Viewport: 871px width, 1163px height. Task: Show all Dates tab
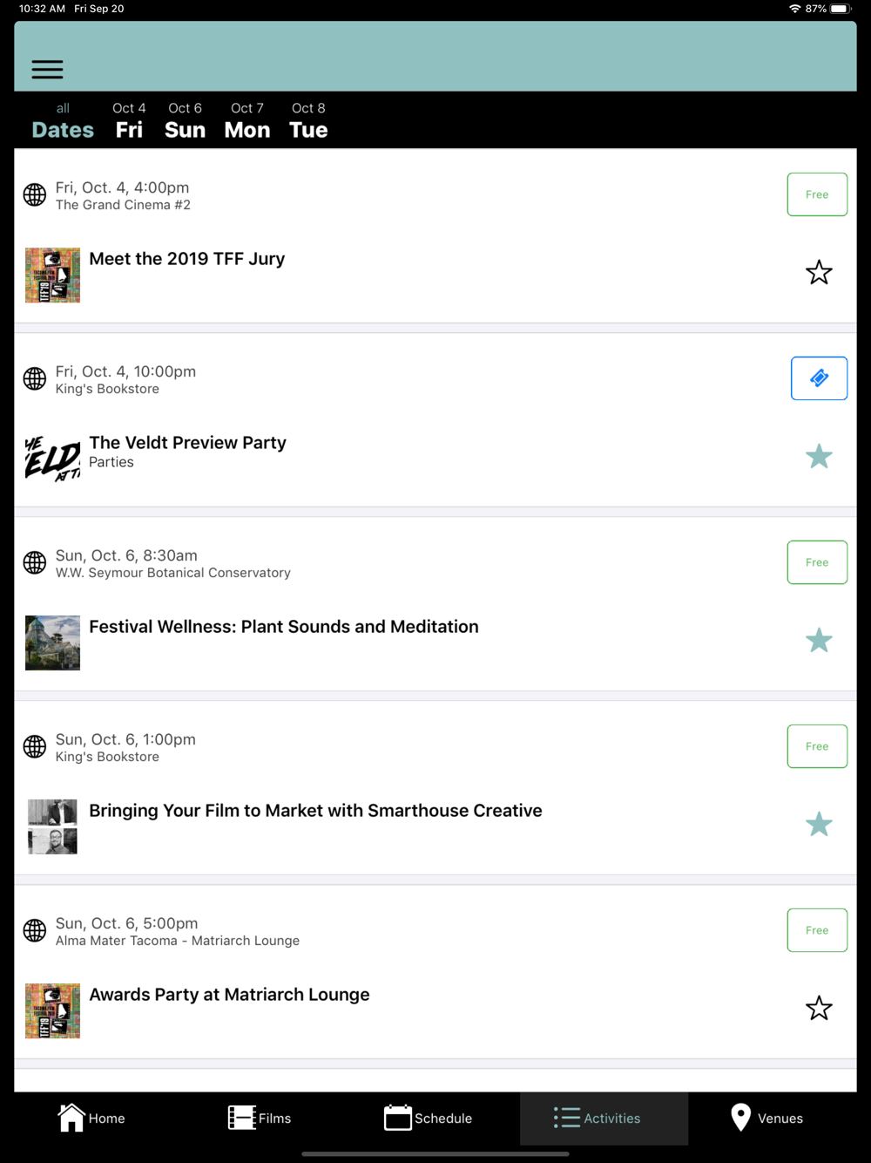63,120
